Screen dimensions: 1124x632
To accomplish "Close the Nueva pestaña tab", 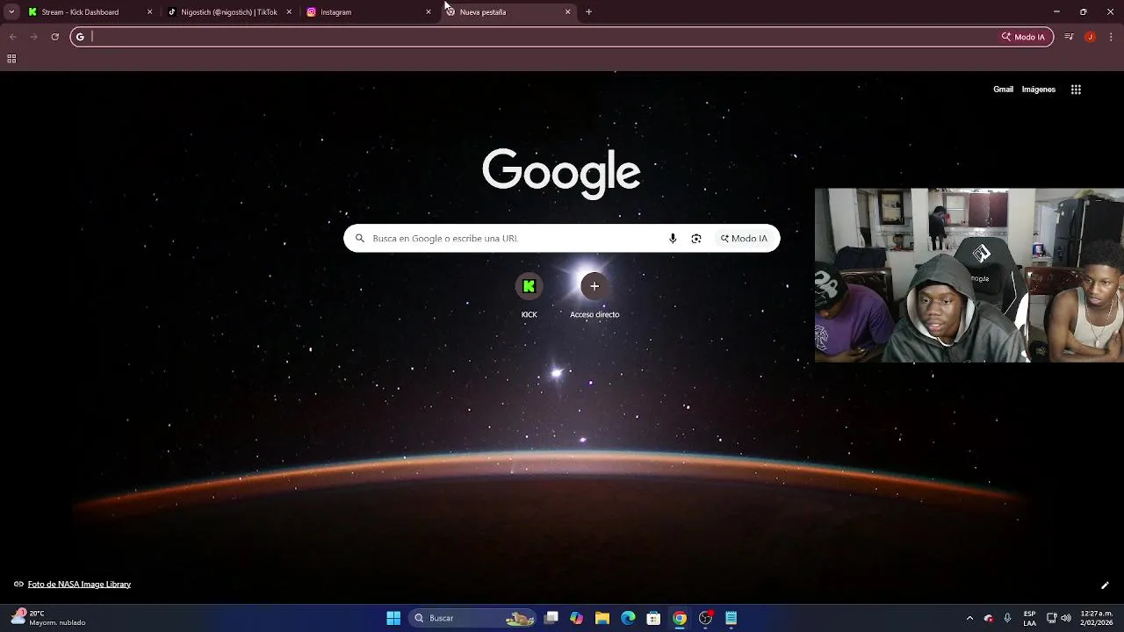I will click(567, 12).
